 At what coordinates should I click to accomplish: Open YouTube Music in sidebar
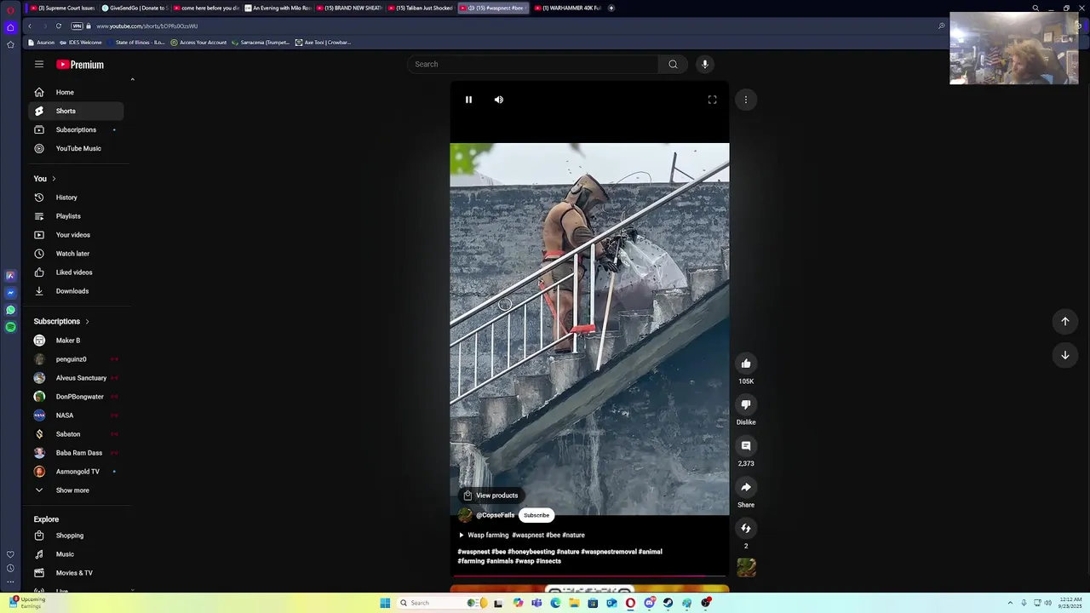pyautogui.click(x=76, y=148)
